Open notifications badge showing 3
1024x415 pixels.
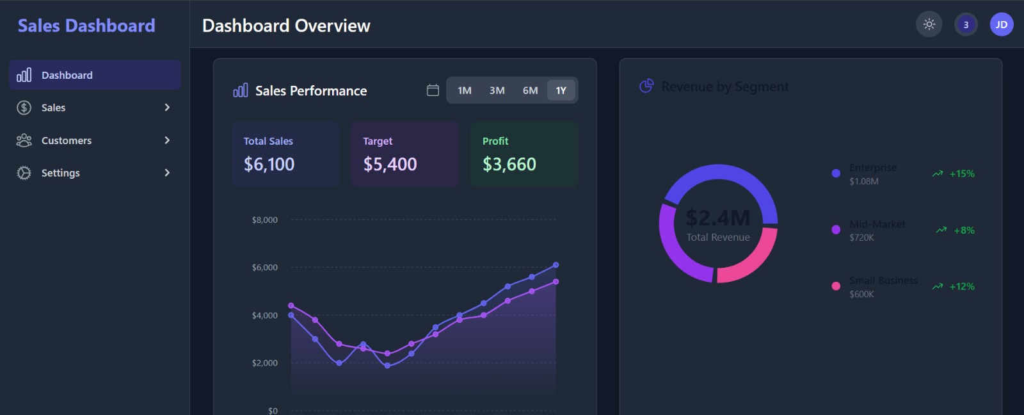click(966, 25)
